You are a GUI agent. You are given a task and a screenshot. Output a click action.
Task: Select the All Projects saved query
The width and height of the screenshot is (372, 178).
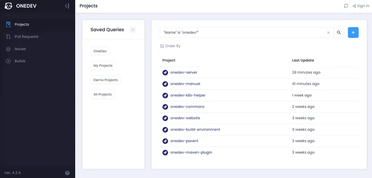tap(102, 94)
